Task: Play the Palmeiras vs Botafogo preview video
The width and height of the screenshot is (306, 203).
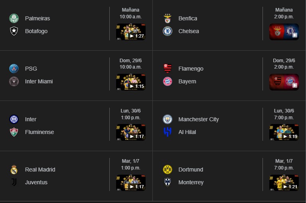Action: pos(131,32)
